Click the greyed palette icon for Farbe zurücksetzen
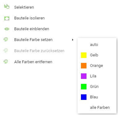The width and height of the screenshot is (118, 115). [6, 51]
